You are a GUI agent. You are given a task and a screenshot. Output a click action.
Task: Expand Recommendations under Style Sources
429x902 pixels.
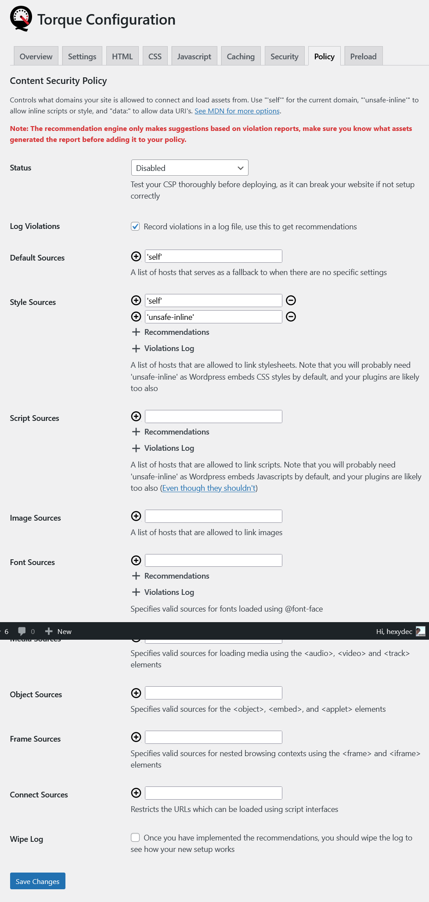point(170,332)
